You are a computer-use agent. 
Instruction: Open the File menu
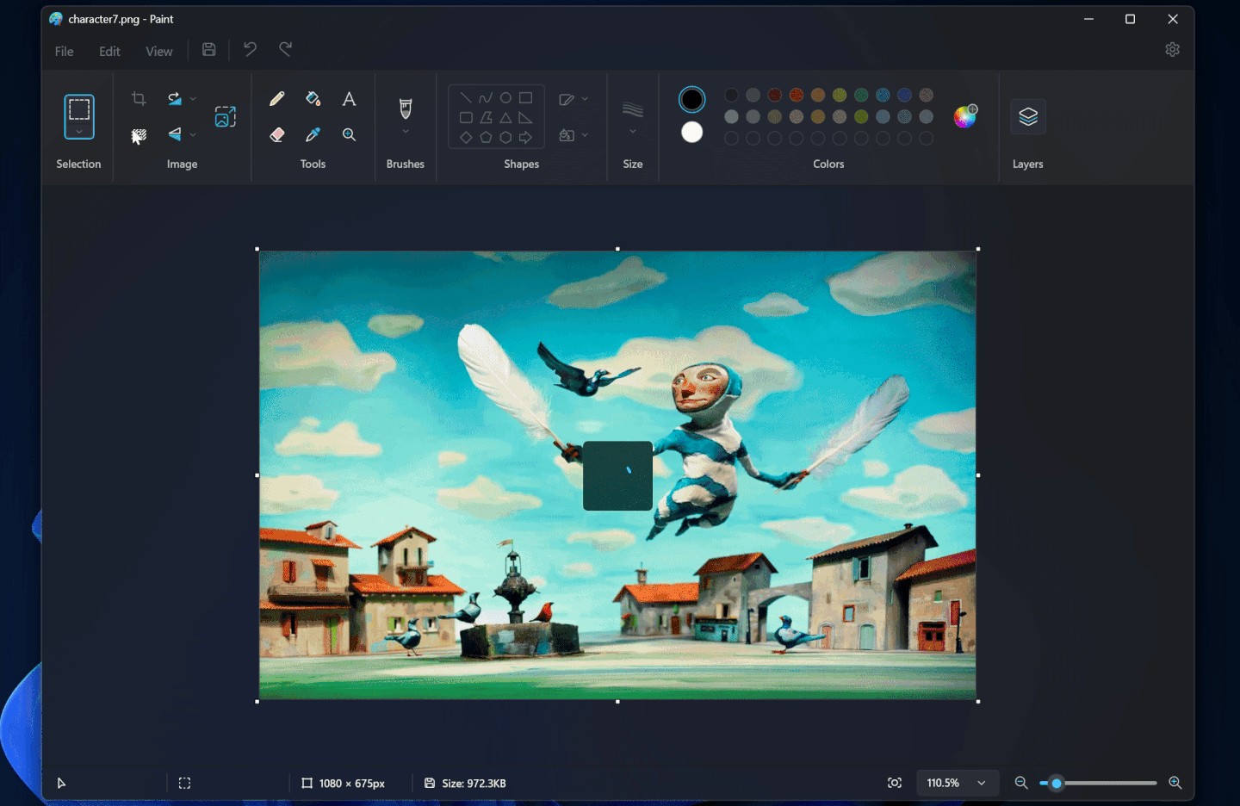64,52
